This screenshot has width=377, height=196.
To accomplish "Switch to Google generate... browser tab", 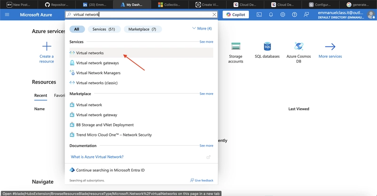I will [x=358, y=5].
